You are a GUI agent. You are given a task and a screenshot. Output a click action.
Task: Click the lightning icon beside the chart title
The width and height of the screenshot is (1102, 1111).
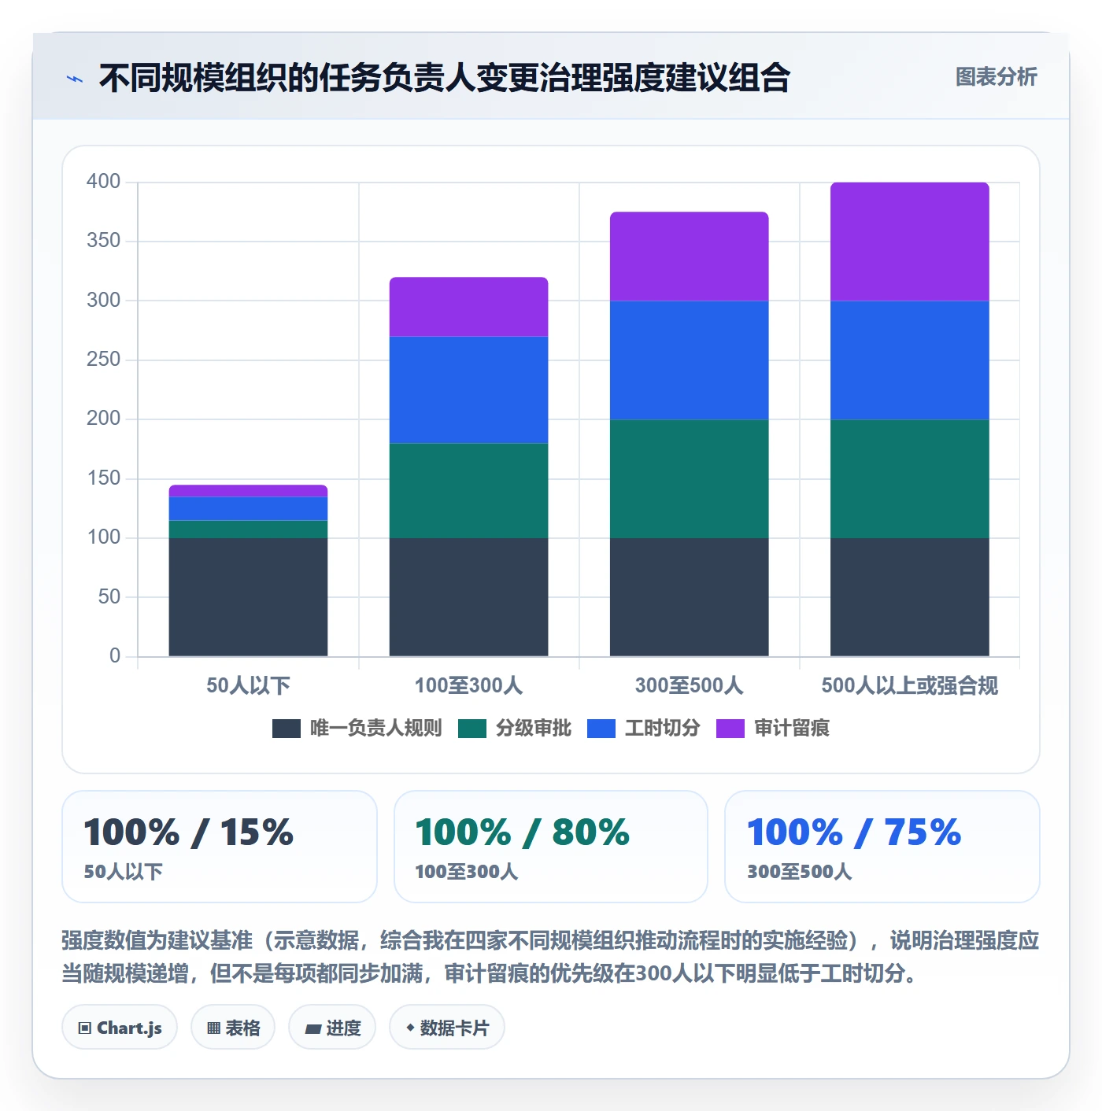tap(75, 79)
